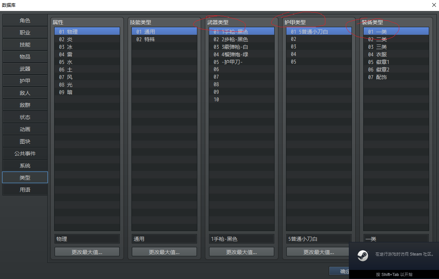Select weapon type 01 1手枪-黑色

click(x=242, y=32)
